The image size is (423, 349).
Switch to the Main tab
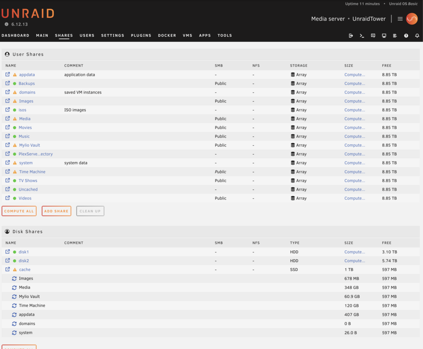(x=42, y=36)
